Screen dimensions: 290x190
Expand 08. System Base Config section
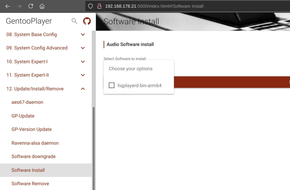tap(83, 35)
